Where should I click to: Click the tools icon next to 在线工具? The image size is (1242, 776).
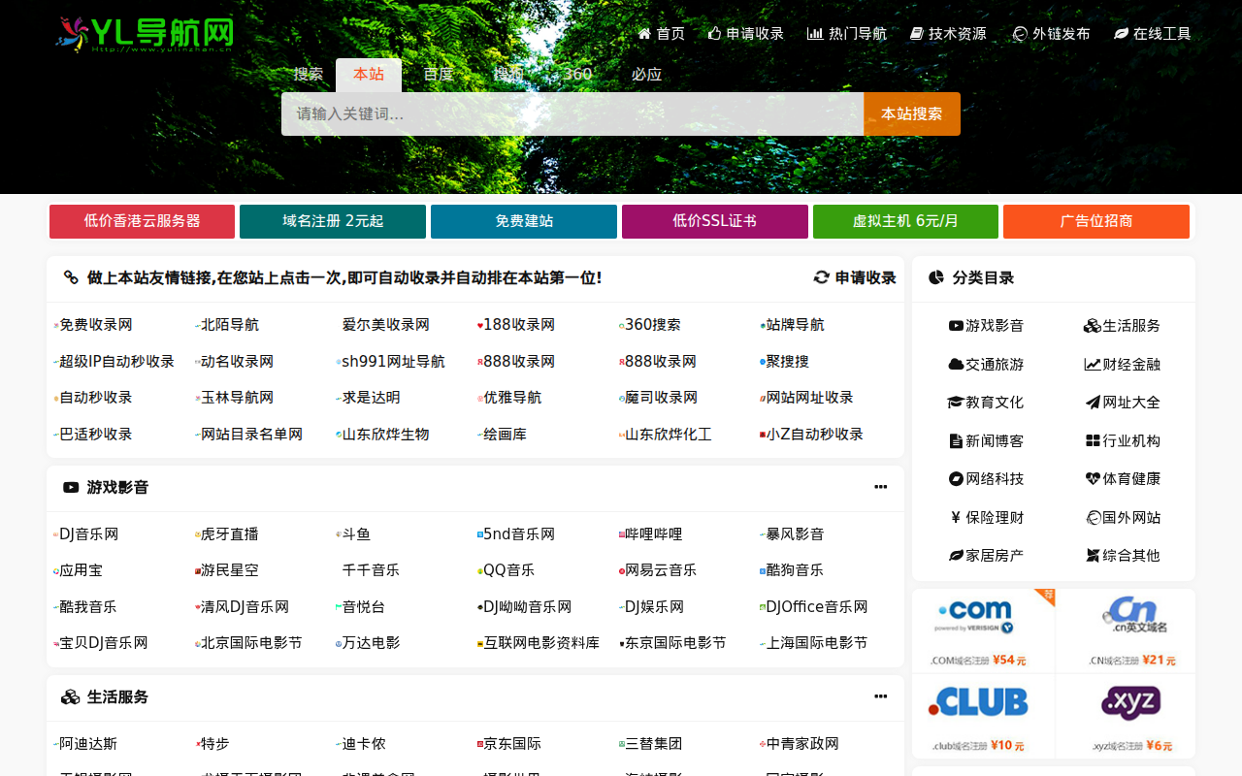pyautogui.click(x=1121, y=32)
